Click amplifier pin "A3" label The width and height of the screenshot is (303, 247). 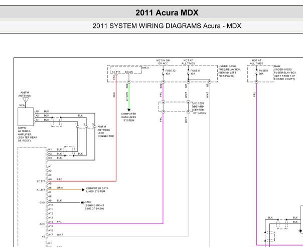point(37,111)
